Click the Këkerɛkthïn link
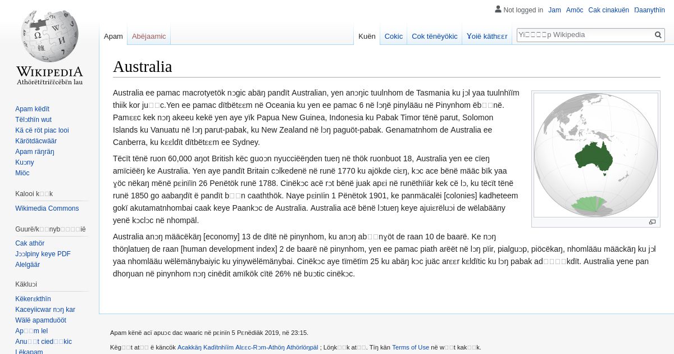Screen dimensions: 674x354 pyautogui.click(x=33, y=299)
